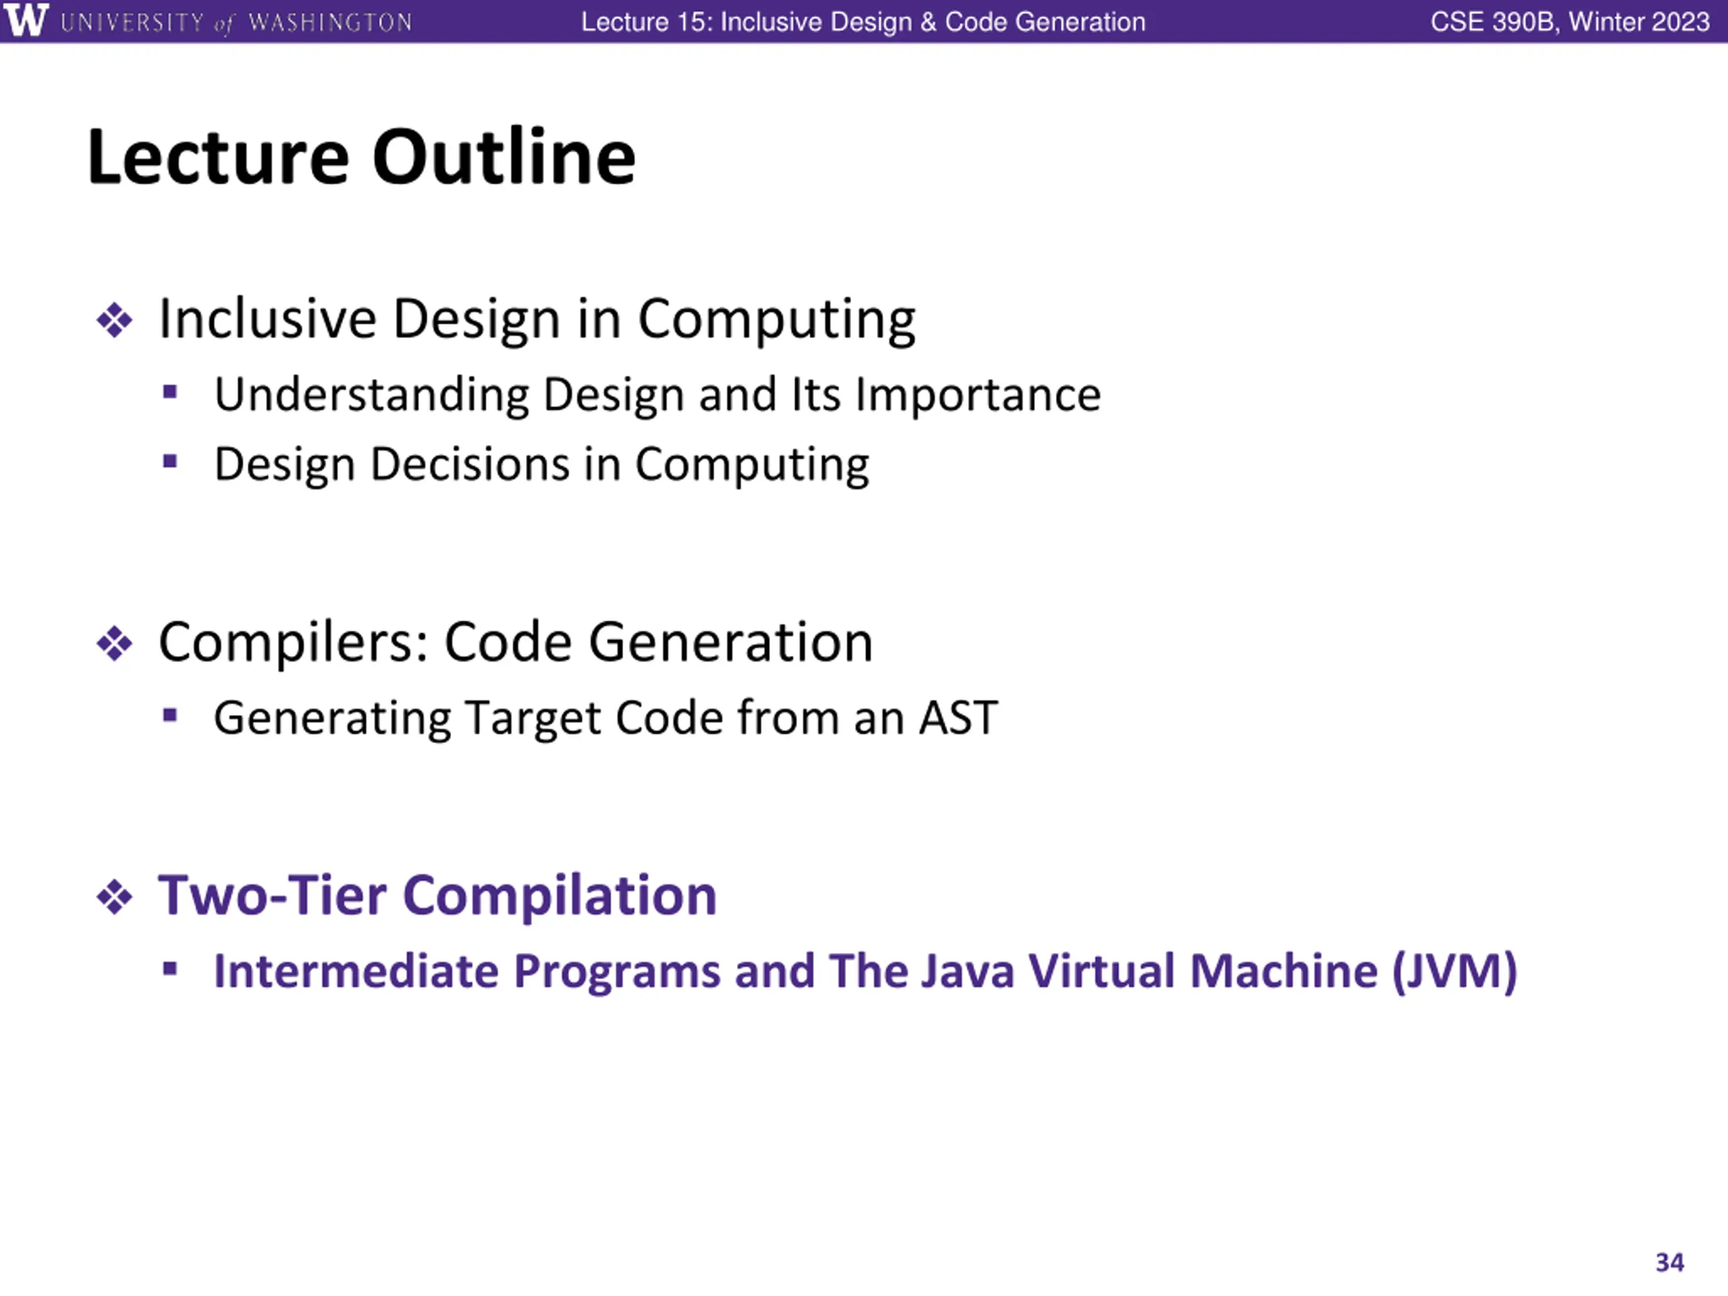Click 'Inclusive Design in Computing' heading
The width and height of the screenshot is (1728, 1296).
(537, 319)
